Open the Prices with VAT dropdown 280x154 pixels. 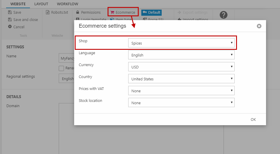(x=181, y=91)
